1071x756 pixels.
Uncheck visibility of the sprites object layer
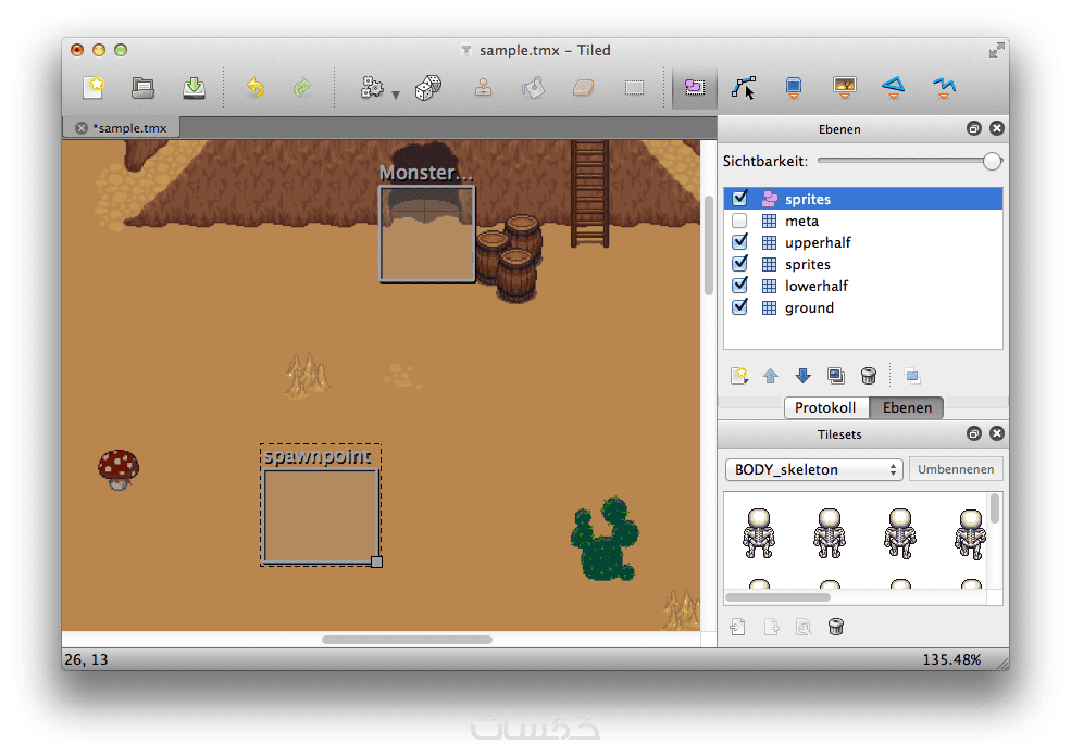pos(739,198)
